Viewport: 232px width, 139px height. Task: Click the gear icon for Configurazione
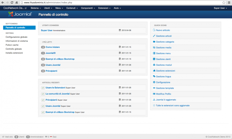154,82
